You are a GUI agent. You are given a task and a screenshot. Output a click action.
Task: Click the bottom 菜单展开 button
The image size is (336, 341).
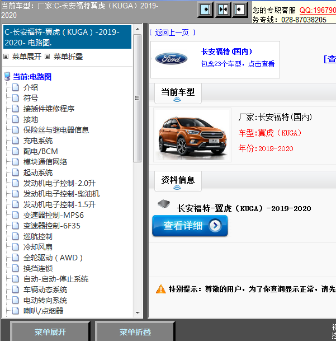coord(50,332)
